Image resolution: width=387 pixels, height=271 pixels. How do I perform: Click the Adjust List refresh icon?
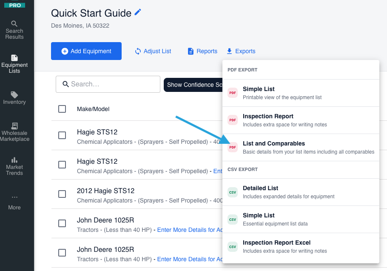tap(138, 51)
